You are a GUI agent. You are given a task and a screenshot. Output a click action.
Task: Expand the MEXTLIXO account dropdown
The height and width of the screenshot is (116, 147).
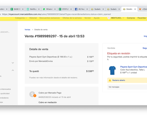pos(118,18)
